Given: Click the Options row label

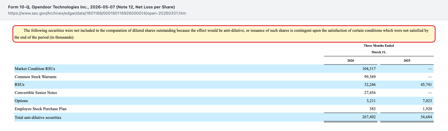Looking at the screenshot, I should pos(21,101).
